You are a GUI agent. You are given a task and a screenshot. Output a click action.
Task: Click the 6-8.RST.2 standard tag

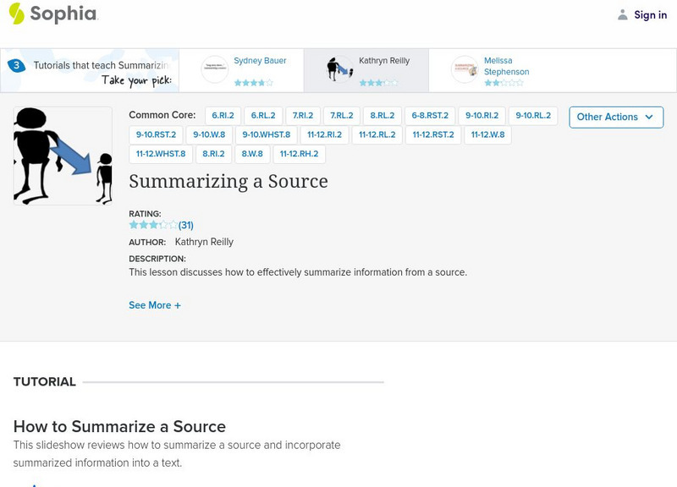pyautogui.click(x=430, y=116)
